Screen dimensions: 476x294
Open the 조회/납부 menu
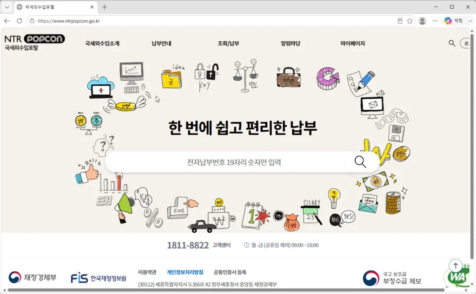coord(228,43)
